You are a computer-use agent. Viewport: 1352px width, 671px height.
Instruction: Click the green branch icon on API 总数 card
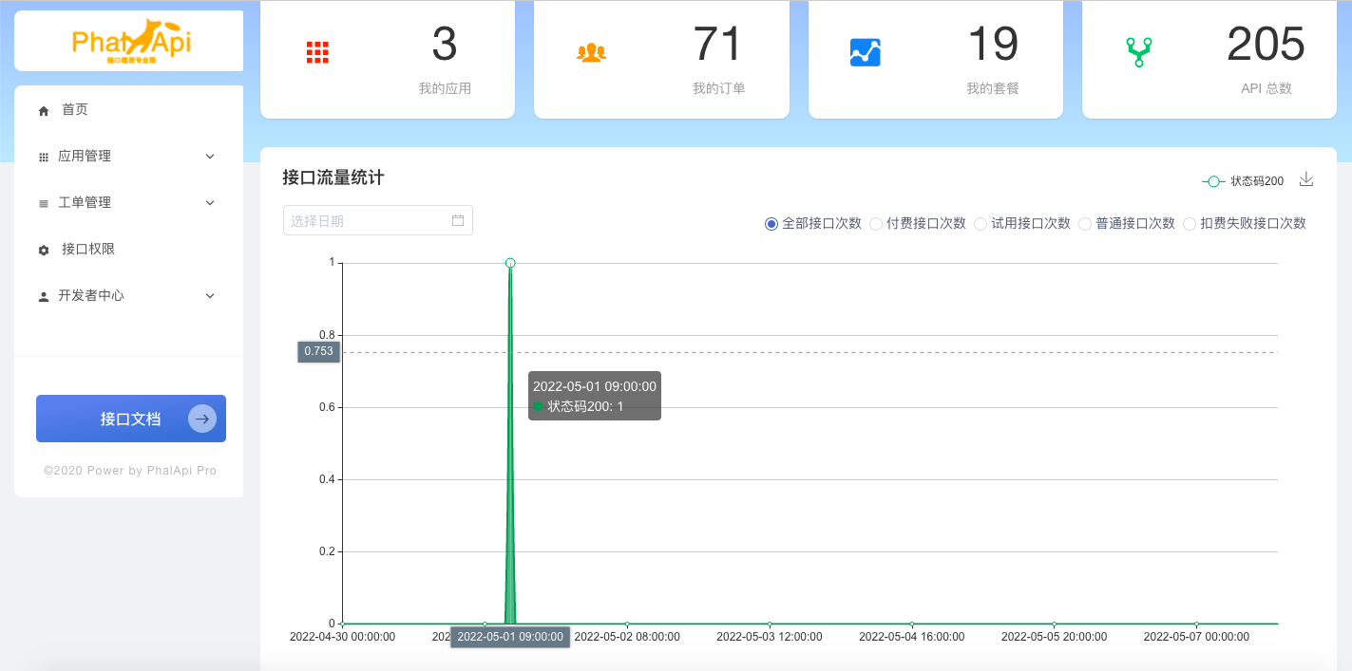pos(1139,52)
